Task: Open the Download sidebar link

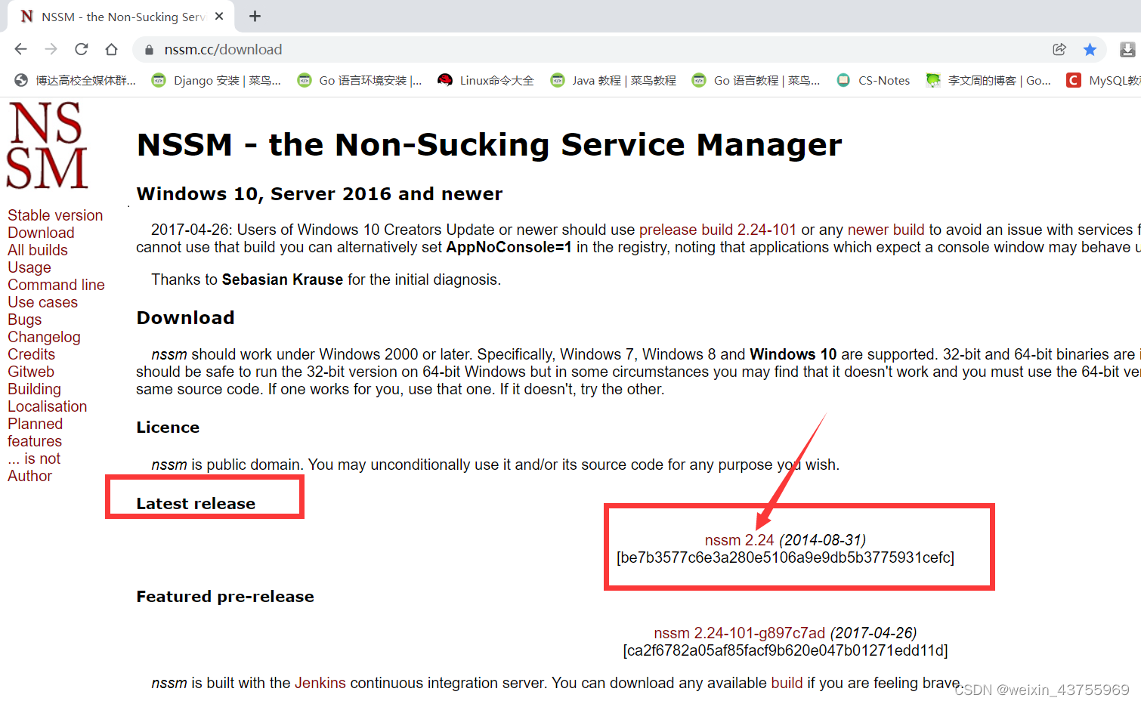Action: (41, 233)
